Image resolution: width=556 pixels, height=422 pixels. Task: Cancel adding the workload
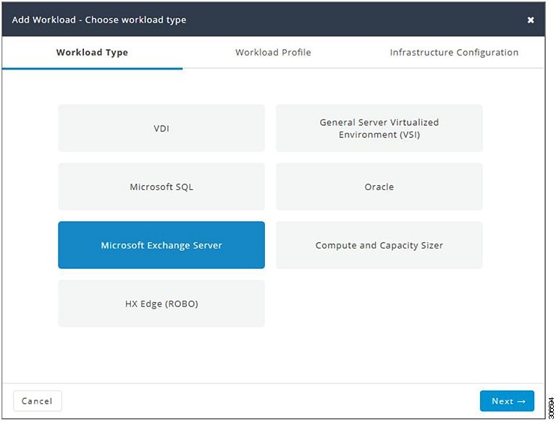pos(37,401)
